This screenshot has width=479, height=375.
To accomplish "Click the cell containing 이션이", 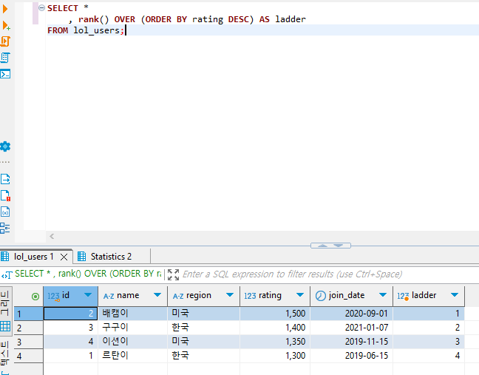I will [132, 342].
